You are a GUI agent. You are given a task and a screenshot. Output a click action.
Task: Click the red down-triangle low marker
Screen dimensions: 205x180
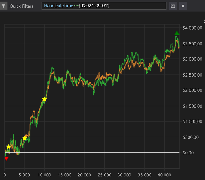[x=6, y=159]
